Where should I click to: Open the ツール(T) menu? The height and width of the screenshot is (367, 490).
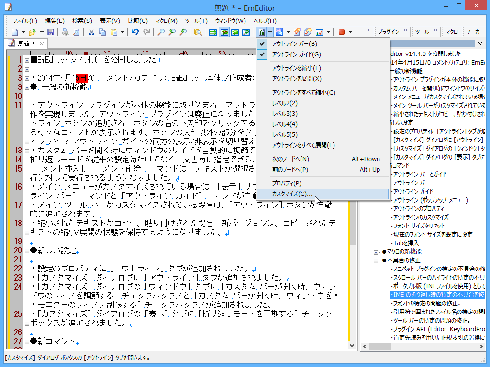point(196,21)
